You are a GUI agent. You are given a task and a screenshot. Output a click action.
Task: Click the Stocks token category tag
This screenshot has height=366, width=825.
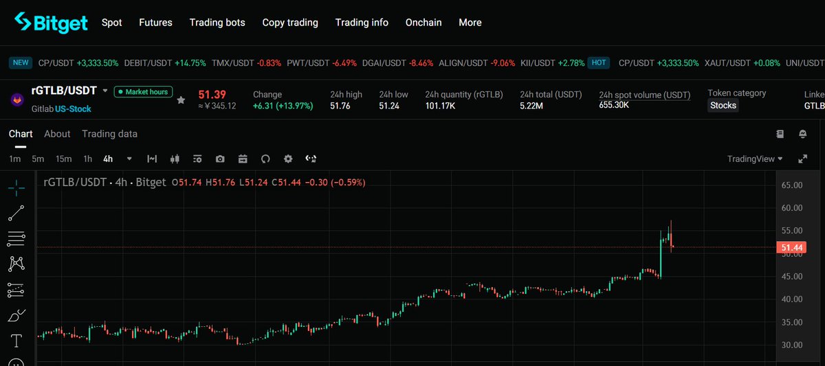[723, 106]
